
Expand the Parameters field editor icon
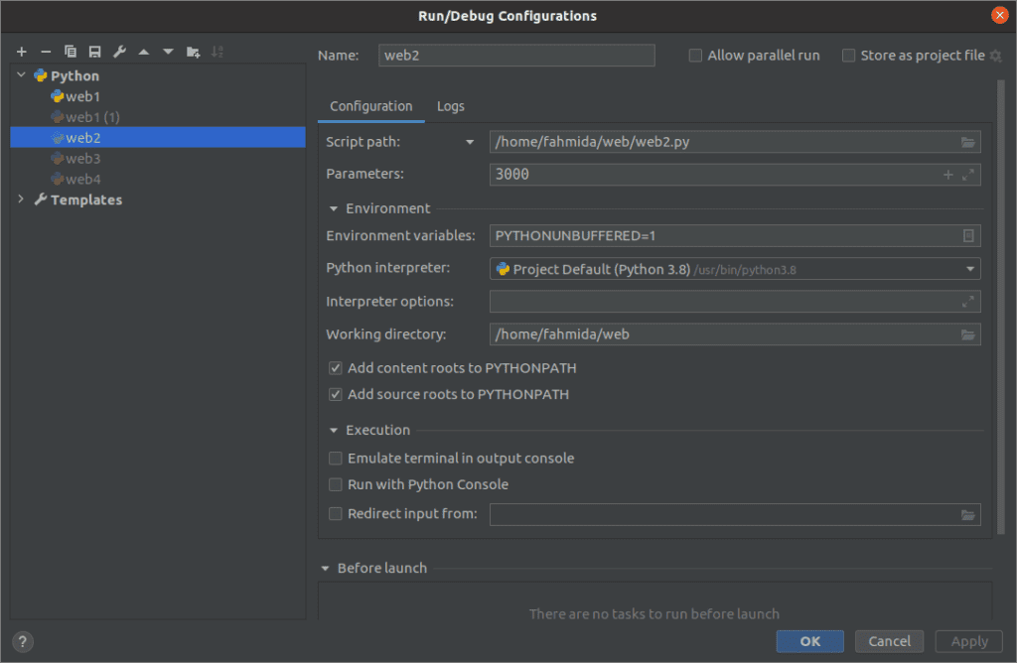coord(968,175)
